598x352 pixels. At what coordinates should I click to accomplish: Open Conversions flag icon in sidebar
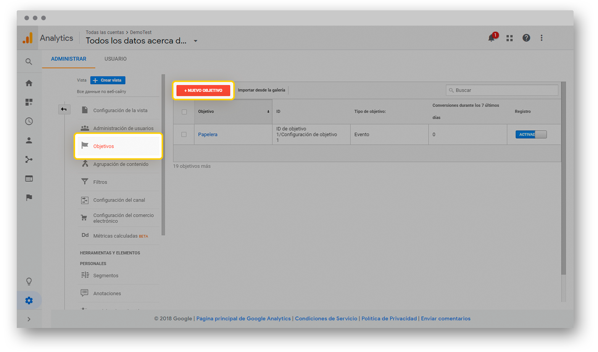(x=29, y=197)
